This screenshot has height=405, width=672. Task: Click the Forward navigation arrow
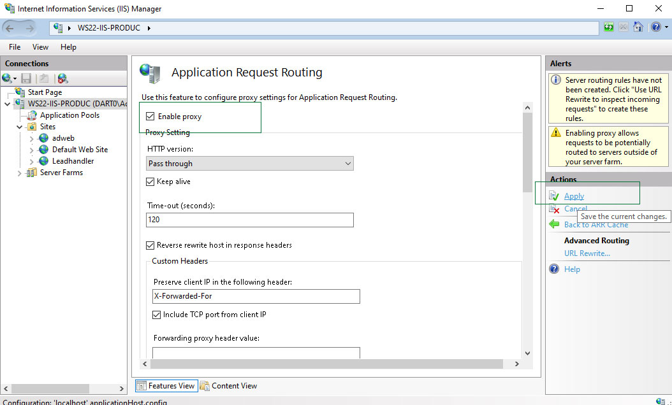pos(29,28)
